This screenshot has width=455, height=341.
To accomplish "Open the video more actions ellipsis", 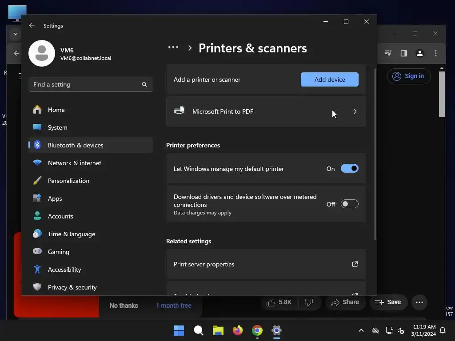I will click(x=419, y=302).
